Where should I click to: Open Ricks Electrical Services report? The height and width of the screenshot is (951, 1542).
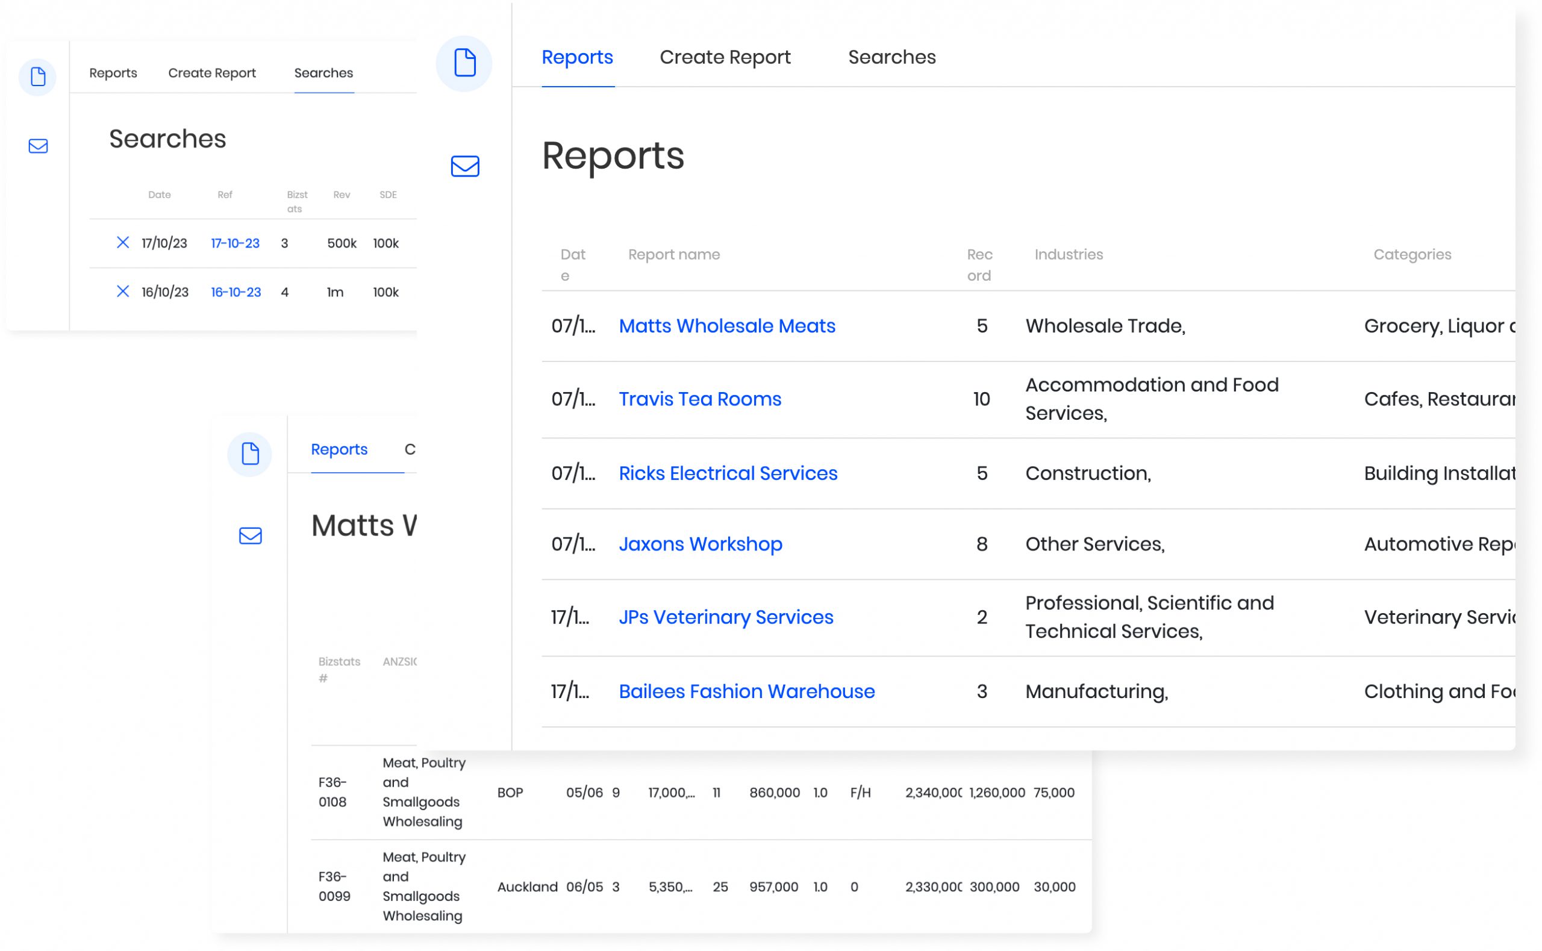coord(728,473)
